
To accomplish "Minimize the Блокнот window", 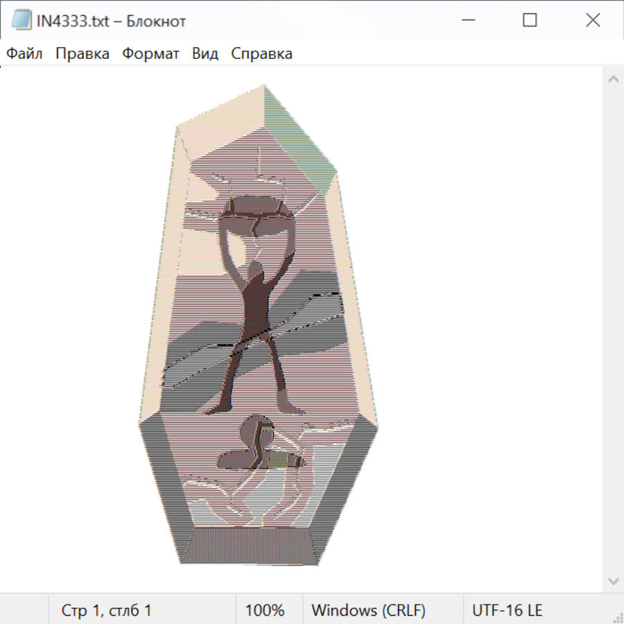I will coord(467,21).
